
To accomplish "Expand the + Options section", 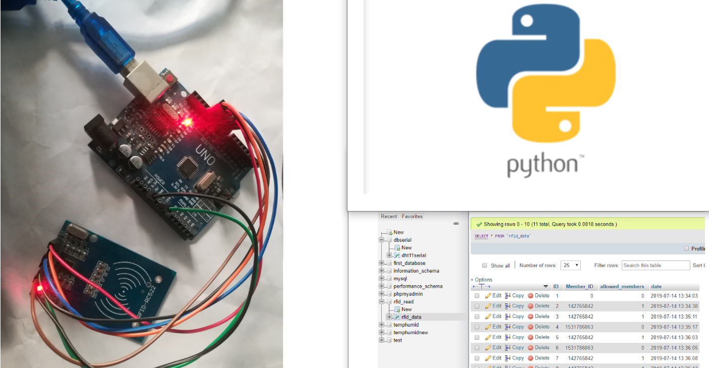I will coord(481,279).
